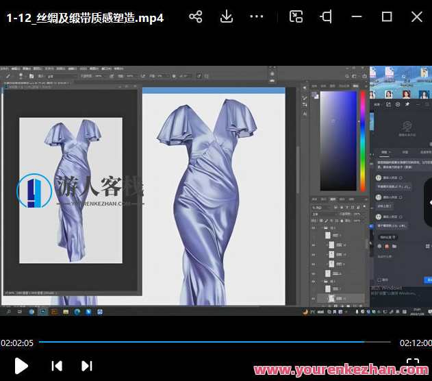Click the Edge browser icon on the taskbar
Image resolution: width=432 pixels, height=381 pixels.
coord(77,312)
